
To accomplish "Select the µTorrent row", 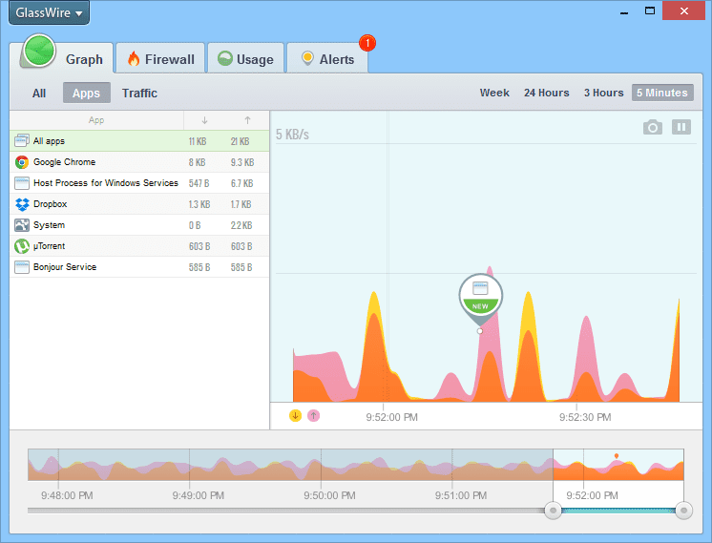I will 139,246.
